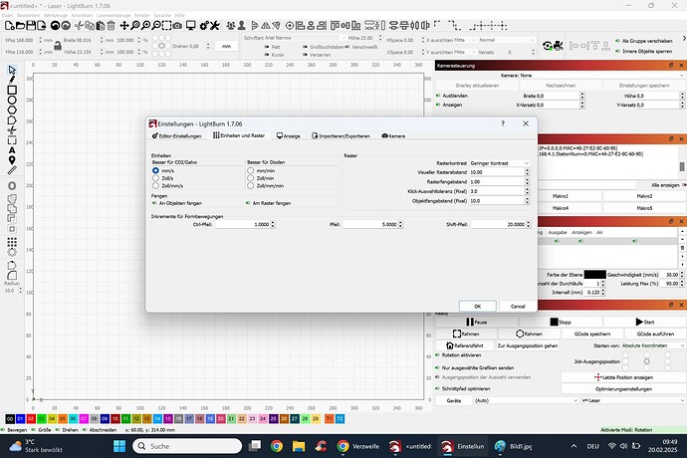The image size is (687, 458).
Task: Click the Visueller Rasterabstand value field
Action: pyautogui.click(x=497, y=172)
